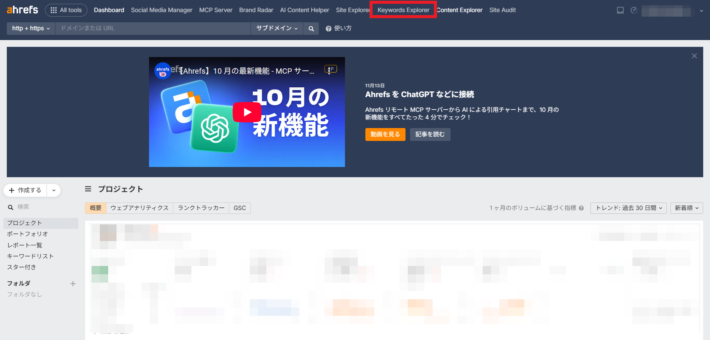Click the search magnifier in the domain search bar
This screenshot has width=710, height=340.
pyautogui.click(x=311, y=28)
